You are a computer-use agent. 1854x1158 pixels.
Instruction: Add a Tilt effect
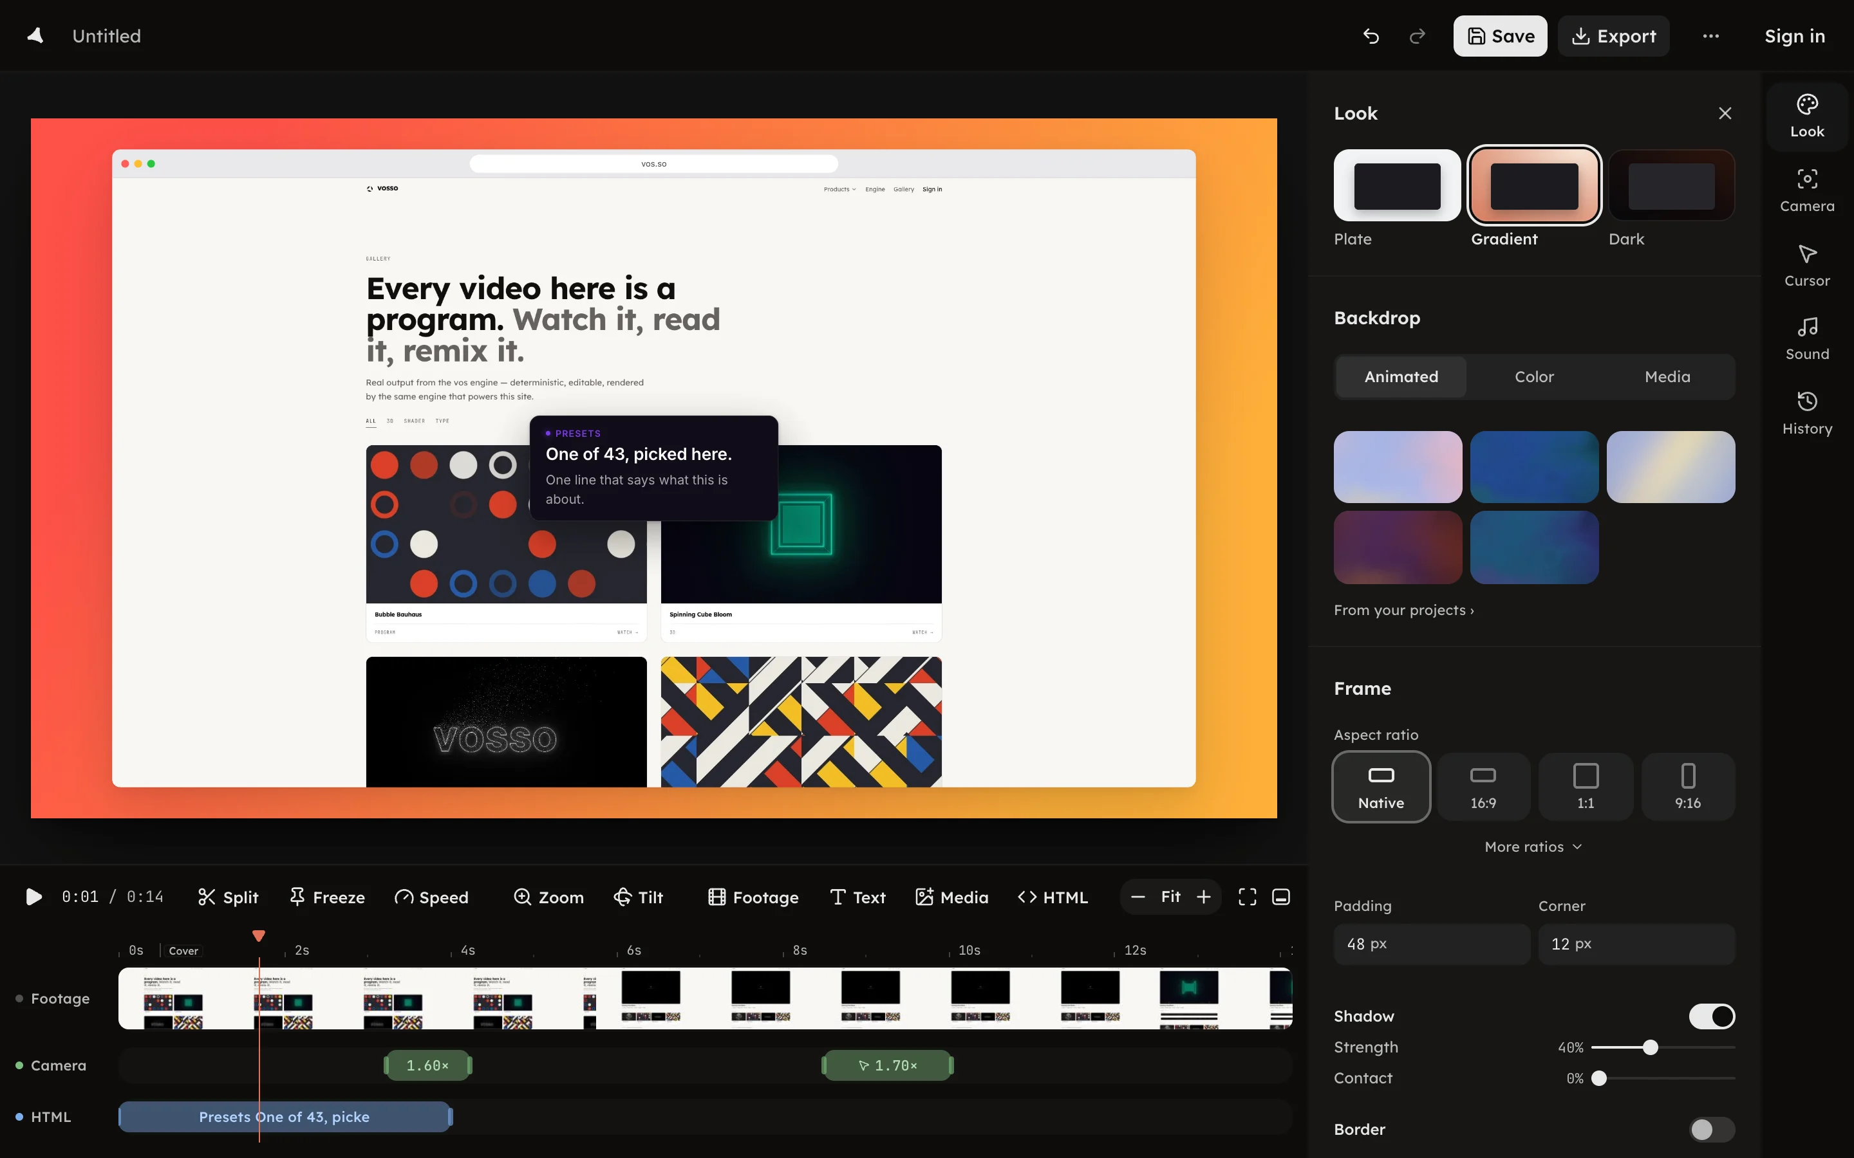click(x=639, y=897)
